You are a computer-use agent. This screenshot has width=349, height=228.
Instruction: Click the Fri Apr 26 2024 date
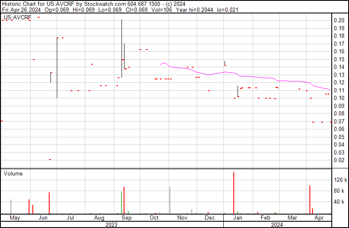[x=21, y=10]
